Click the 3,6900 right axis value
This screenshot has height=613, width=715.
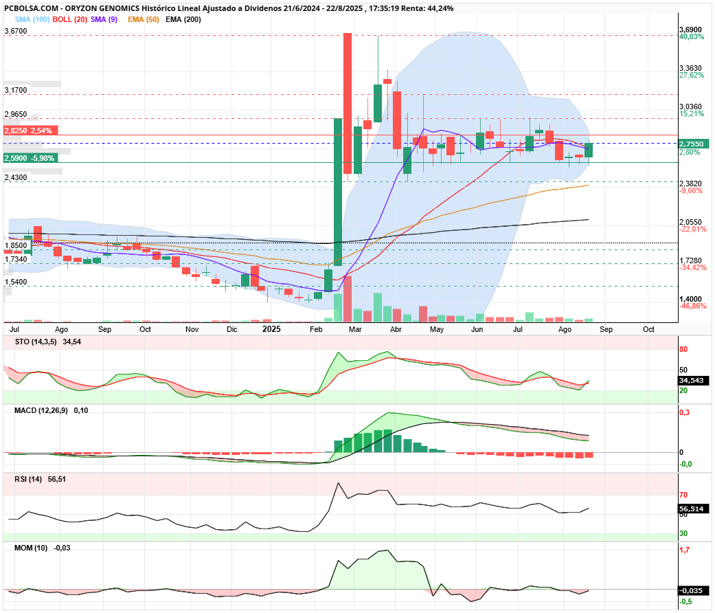[x=690, y=30]
